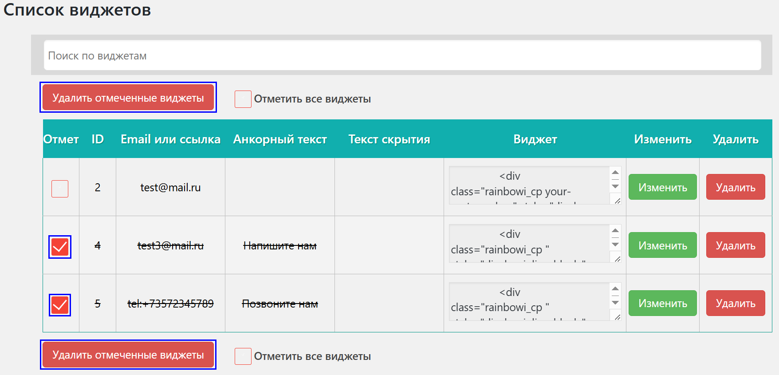Click the 'Отмет' column header

61,139
